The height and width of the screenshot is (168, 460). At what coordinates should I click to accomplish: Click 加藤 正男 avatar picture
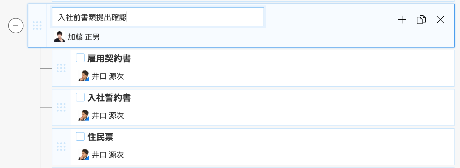click(x=59, y=37)
